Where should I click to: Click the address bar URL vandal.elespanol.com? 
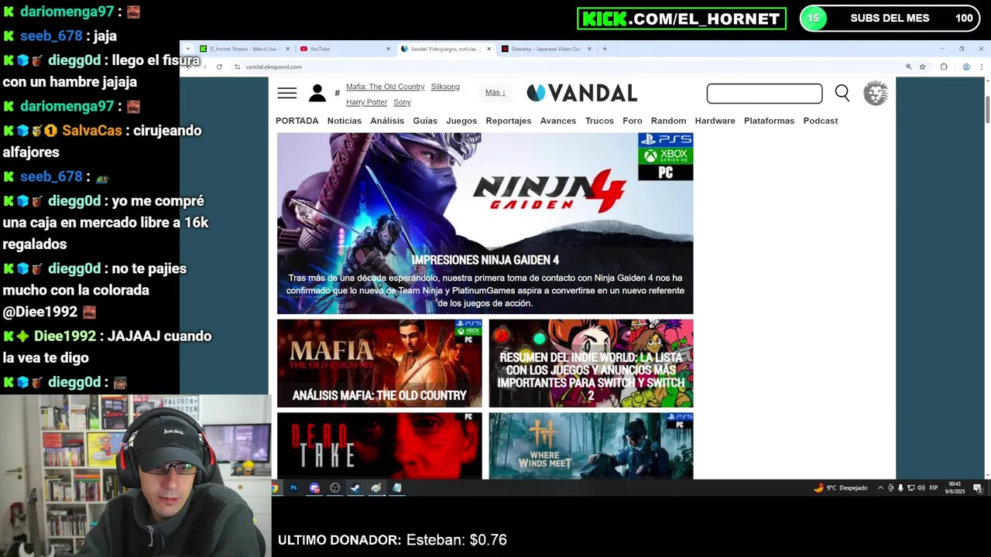tap(273, 67)
